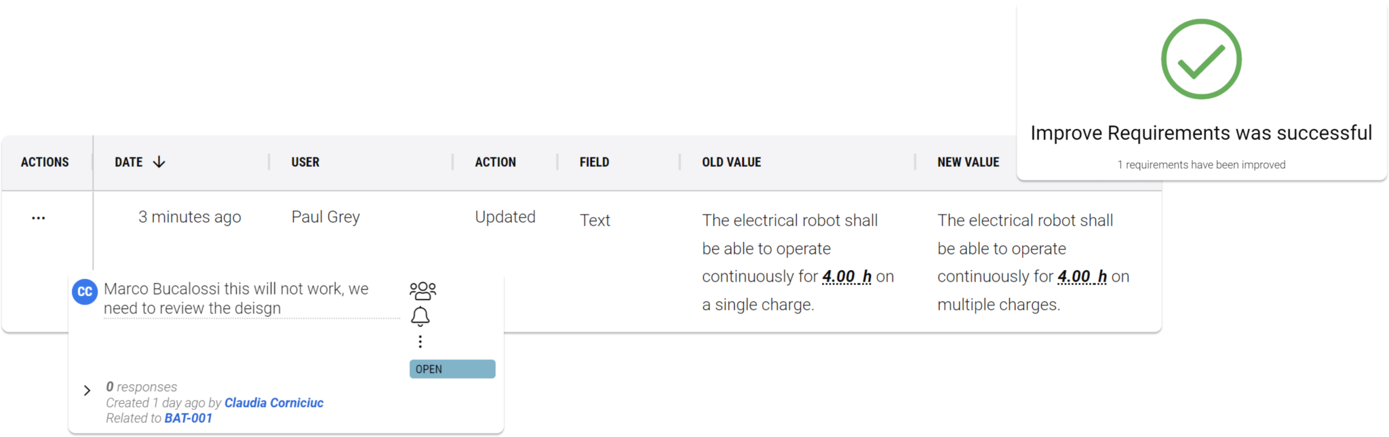The width and height of the screenshot is (1389, 437).
Task: Open Claudia Corniciuc's profile link
Action: tap(274, 402)
